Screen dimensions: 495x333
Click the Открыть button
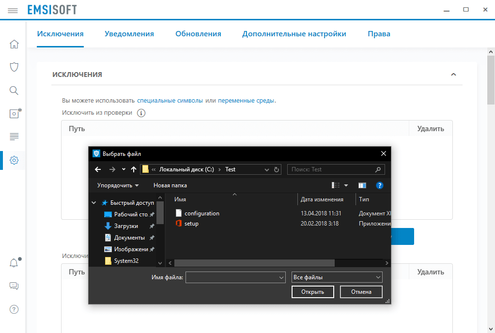tap(312, 292)
